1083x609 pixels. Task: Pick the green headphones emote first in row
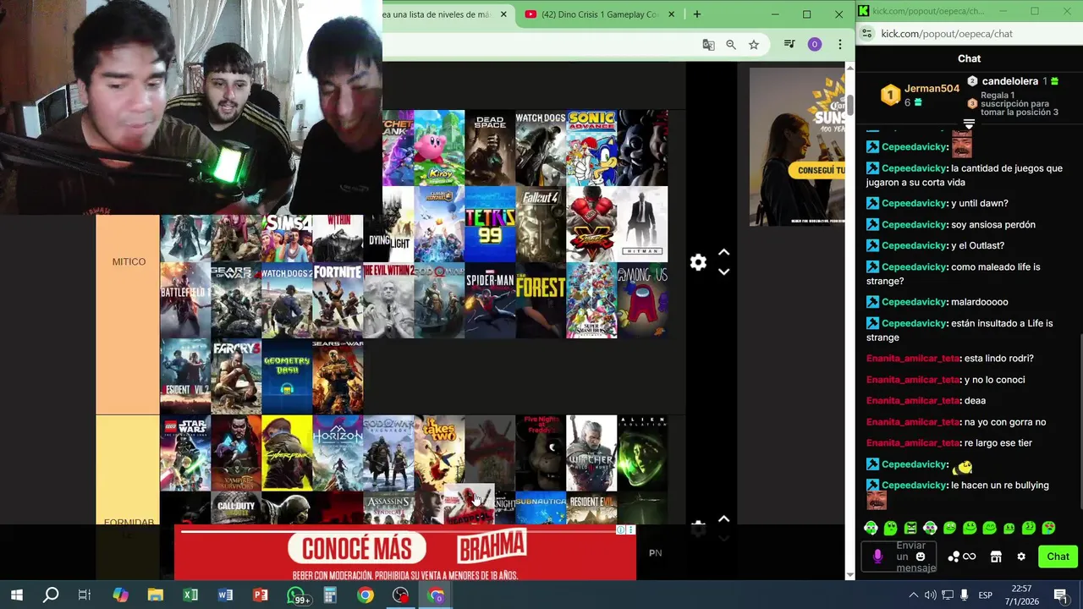click(871, 528)
